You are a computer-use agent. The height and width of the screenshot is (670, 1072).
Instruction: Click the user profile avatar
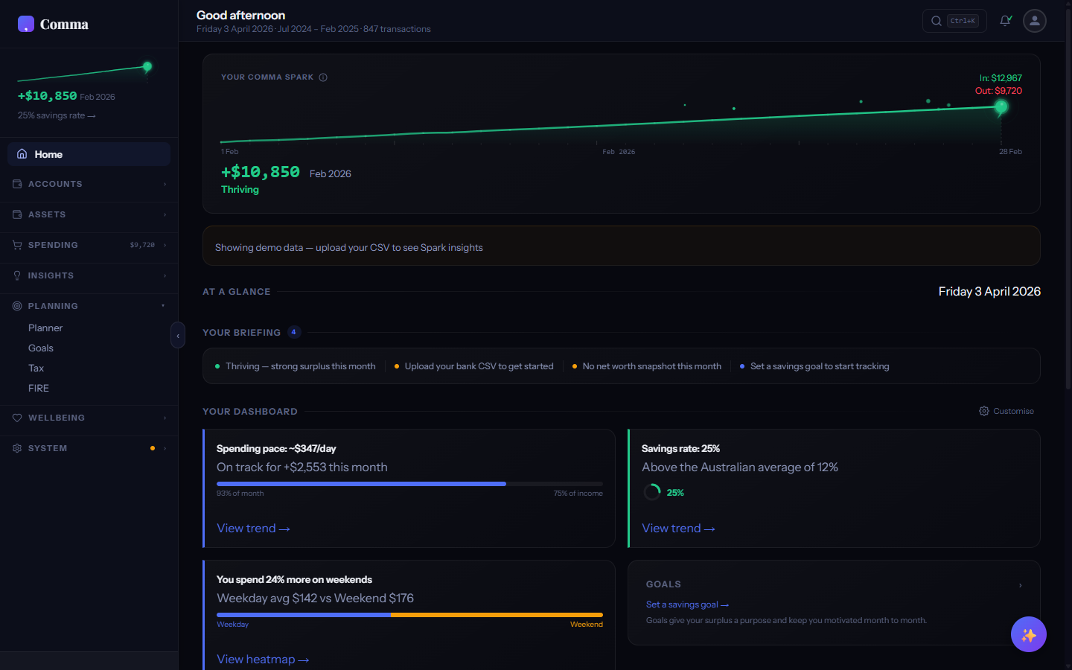[1034, 21]
